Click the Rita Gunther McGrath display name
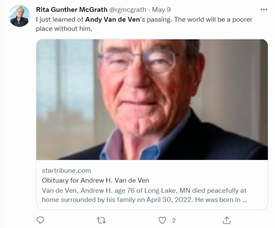The width and height of the screenshot is (275, 228). (x=72, y=9)
